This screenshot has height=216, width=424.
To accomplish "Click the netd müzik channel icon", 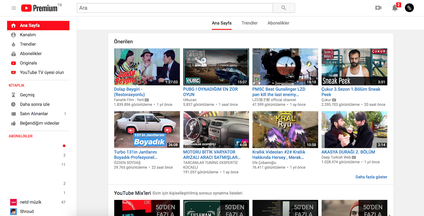I will pyautogui.click(x=14, y=202).
